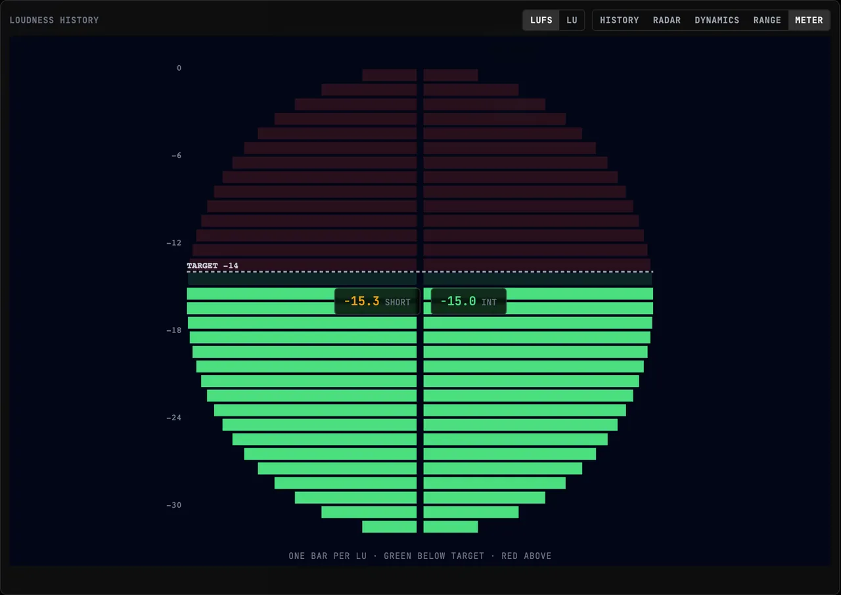This screenshot has height=595, width=841.
Task: Switch units to LUFS
Action: click(x=541, y=20)
